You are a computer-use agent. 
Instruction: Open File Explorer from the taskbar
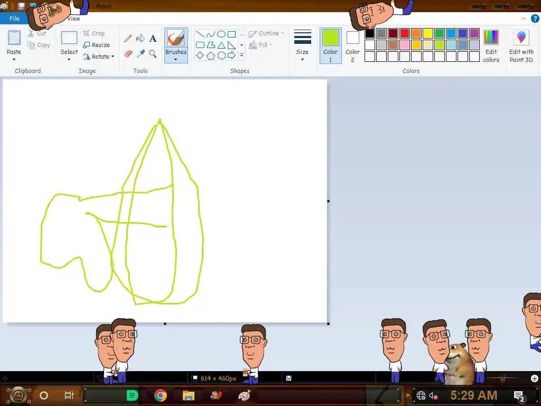[189, 395]
